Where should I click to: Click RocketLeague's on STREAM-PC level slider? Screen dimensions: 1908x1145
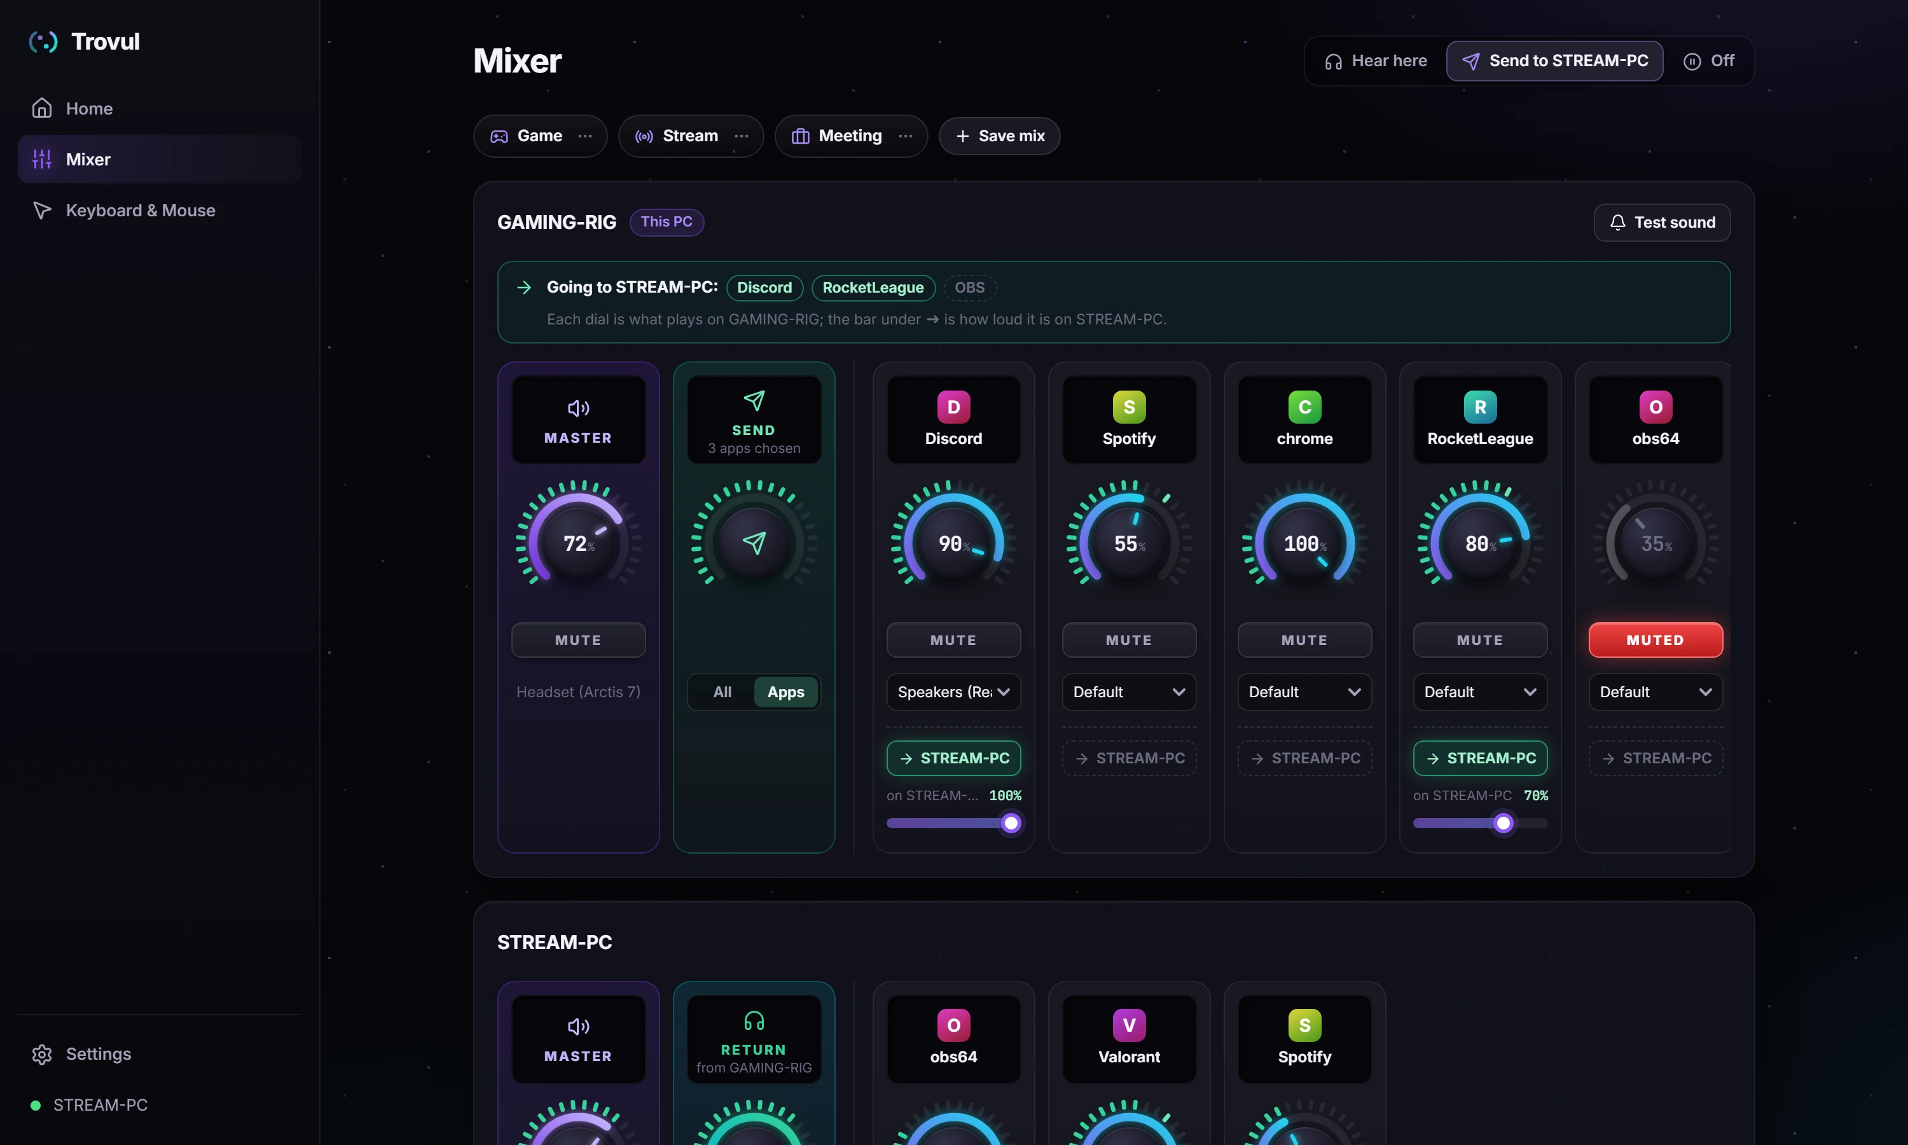tap(1480, 823)
